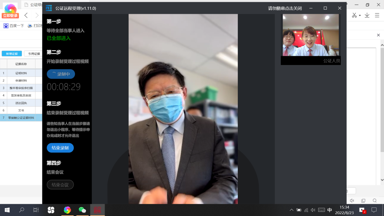The width and height of the screenshot is (384, 216).
Task: Select the 证明材料 row
Action: tap(21, 73)
